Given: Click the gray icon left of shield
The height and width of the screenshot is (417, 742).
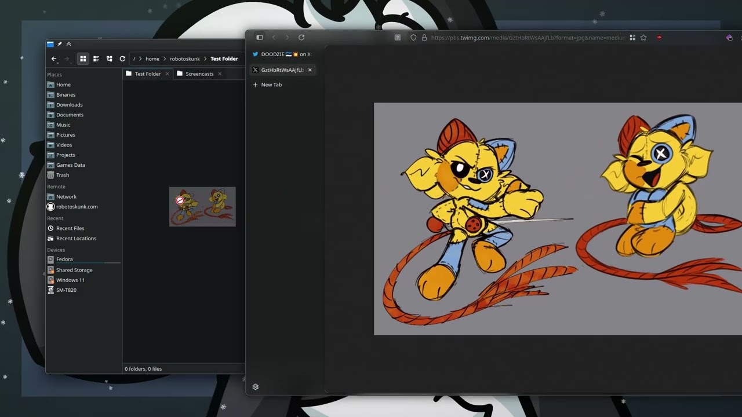Looking at the screenshot, I should (x=398, y=38).
